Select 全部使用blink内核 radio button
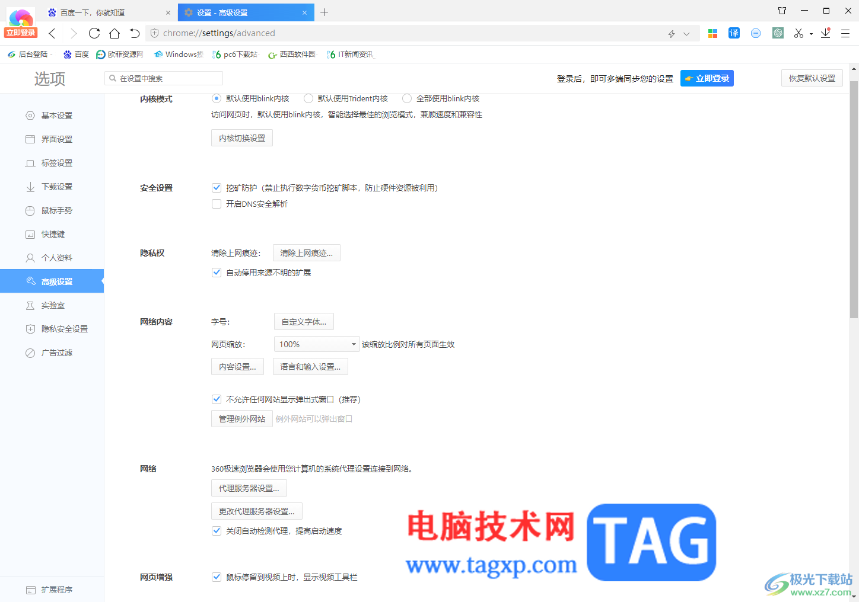Screen dimensions: 859x602 407,98
